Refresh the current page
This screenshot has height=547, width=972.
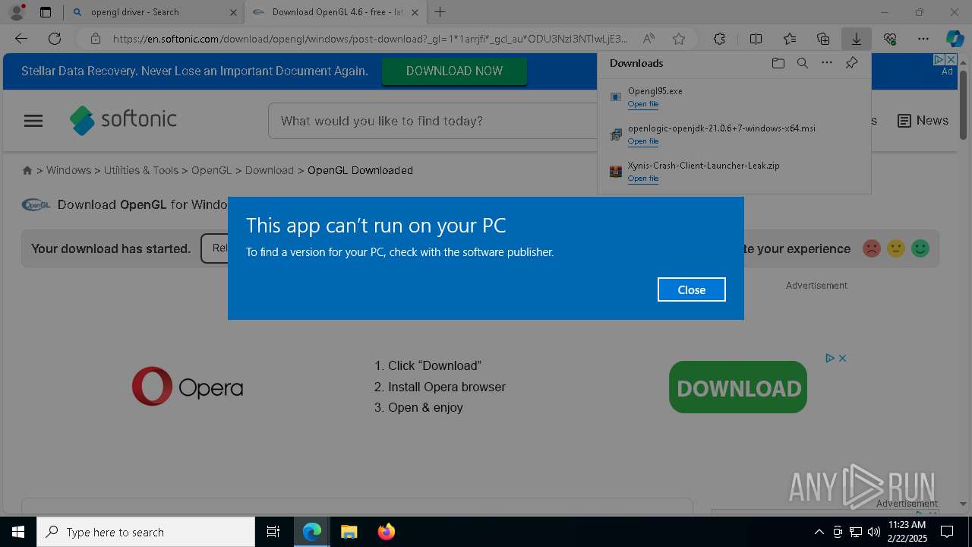(55, 39)
